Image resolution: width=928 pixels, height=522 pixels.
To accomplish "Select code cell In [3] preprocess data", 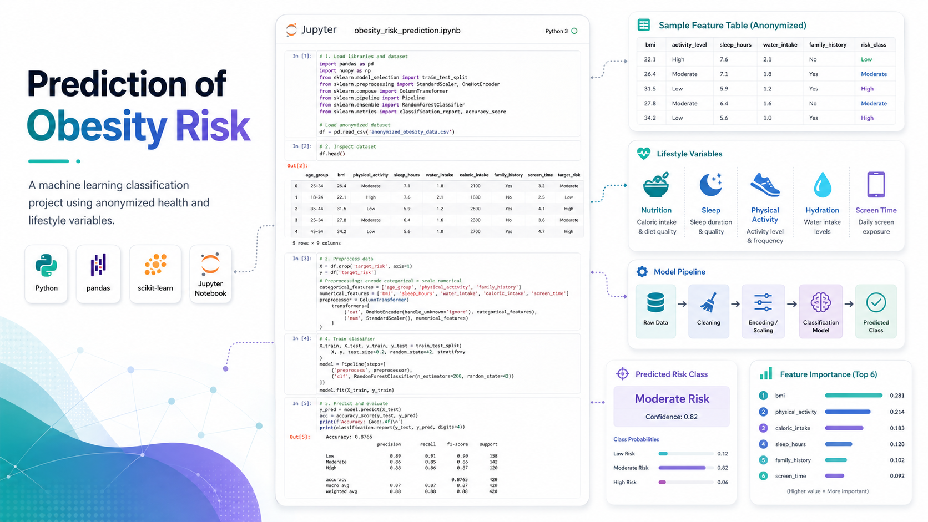I will point(433,291).
